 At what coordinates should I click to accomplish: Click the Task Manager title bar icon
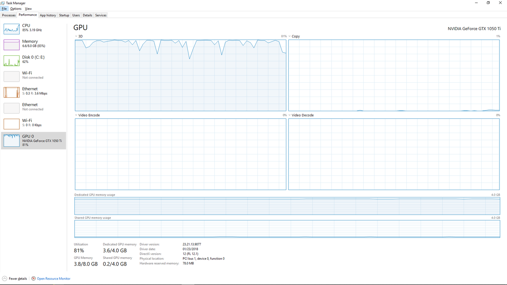point(3,3)
